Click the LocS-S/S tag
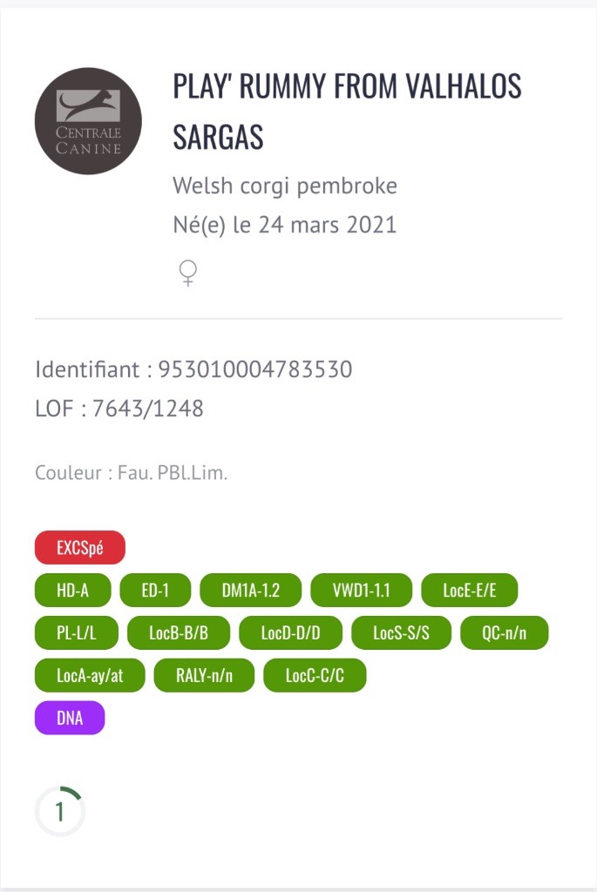 pyautogui.click(x=401, y=633)
